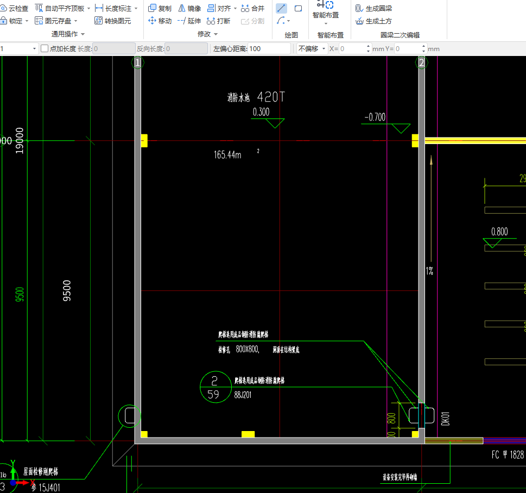Click the 消防水池 420T label
This screenshot has height=493, width=526.
point(256,97)
